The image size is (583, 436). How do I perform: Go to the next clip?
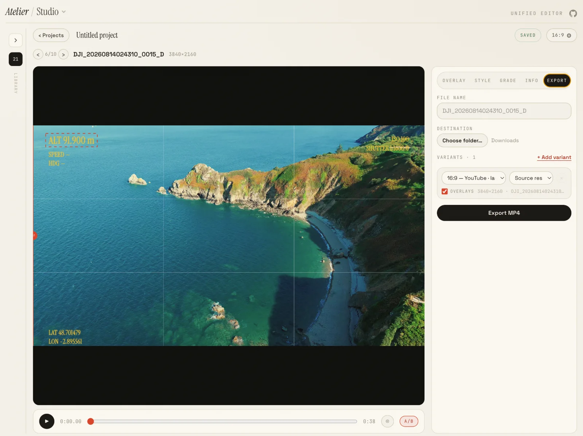63,54
